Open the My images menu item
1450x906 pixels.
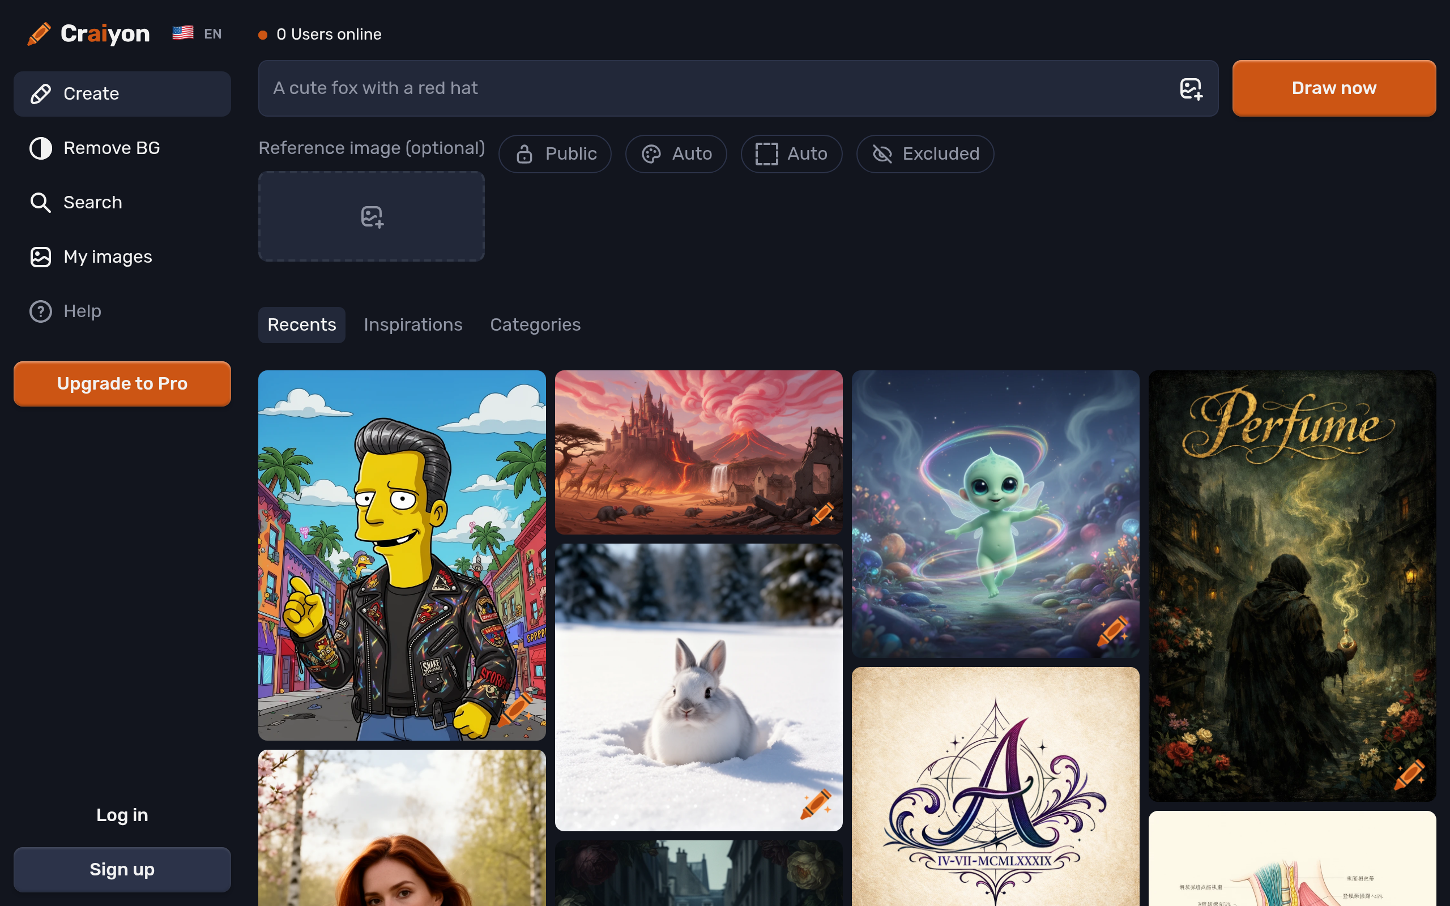[122, 257]
